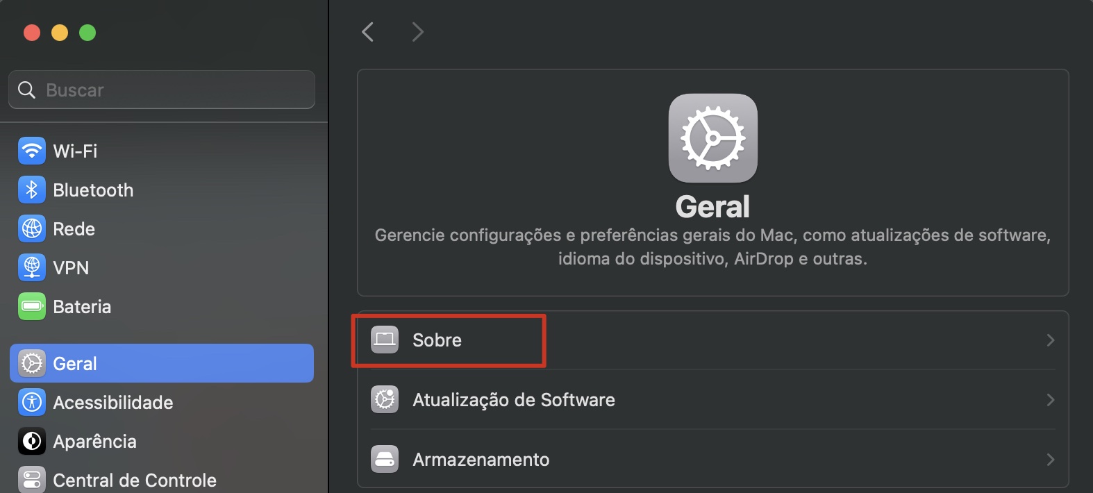
Task: Expand the Sobre row using its chevron
Action: click(x=1050, y=340)
